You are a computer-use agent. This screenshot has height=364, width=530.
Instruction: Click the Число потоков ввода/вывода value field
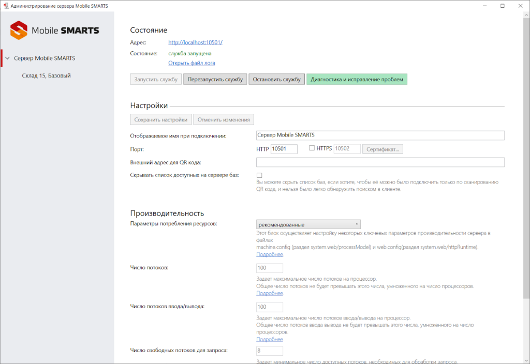point(269,307)
